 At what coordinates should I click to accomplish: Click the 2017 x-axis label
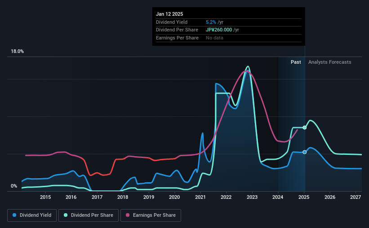97,197
